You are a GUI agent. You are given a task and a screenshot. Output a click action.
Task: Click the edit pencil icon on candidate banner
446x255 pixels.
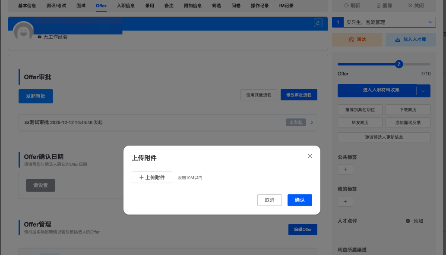pyautogui.click(x=318, y=23)
